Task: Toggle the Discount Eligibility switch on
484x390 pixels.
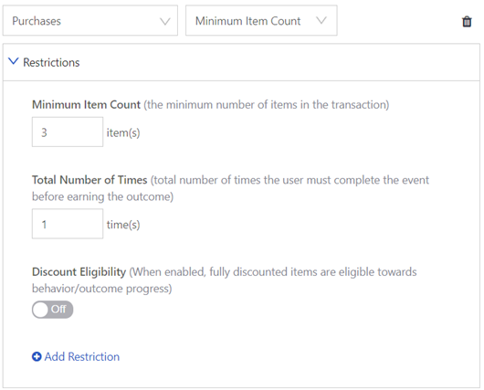Action: coord(52,310)
